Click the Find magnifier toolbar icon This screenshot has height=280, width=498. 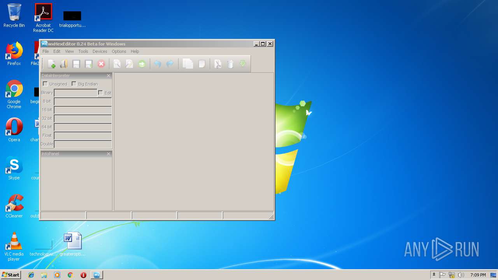tap(117, 64)
